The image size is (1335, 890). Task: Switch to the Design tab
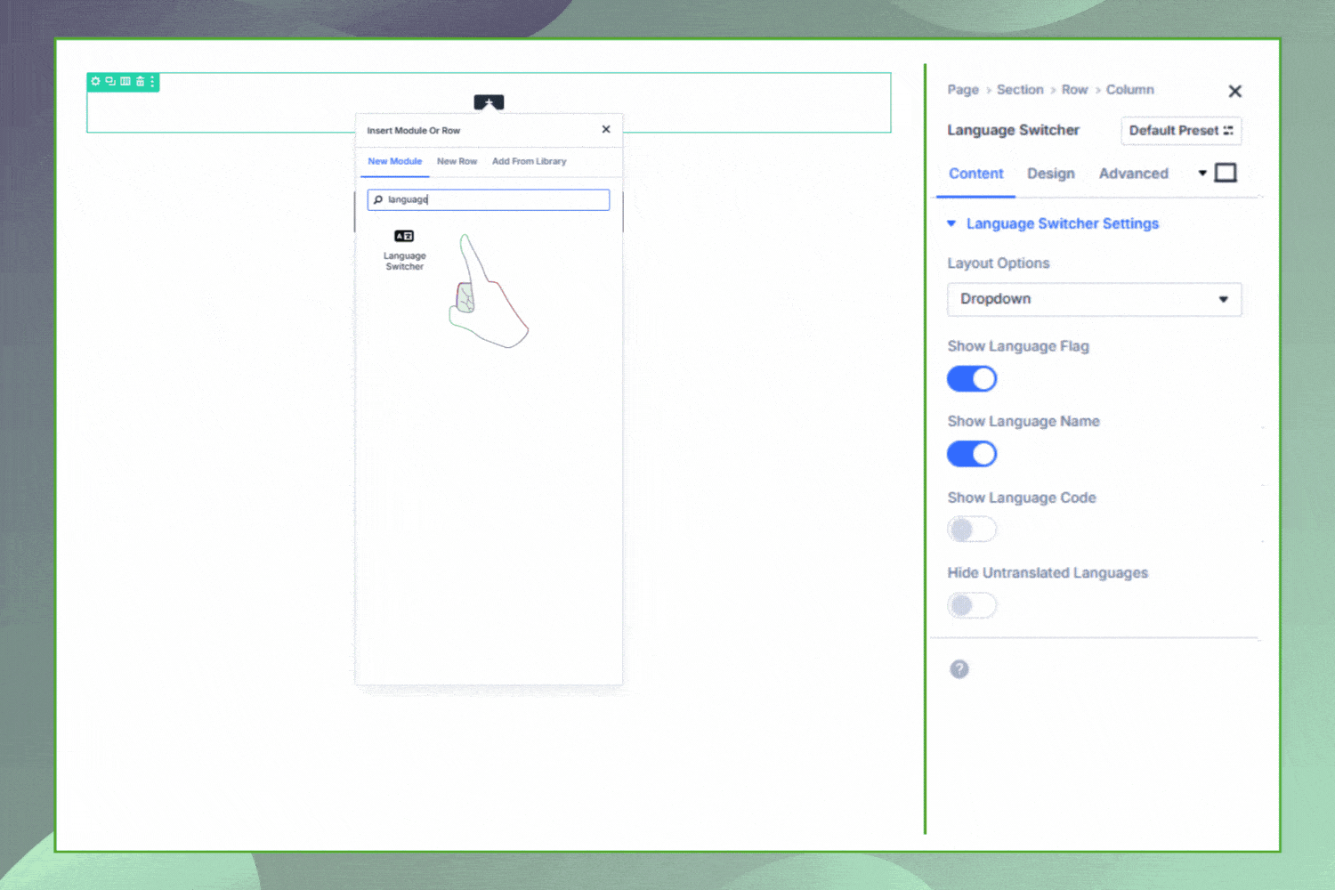(x=1051, y=174)
